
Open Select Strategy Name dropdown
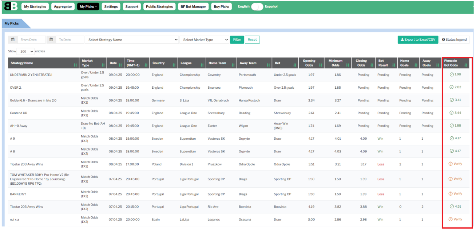coord(132,40)
